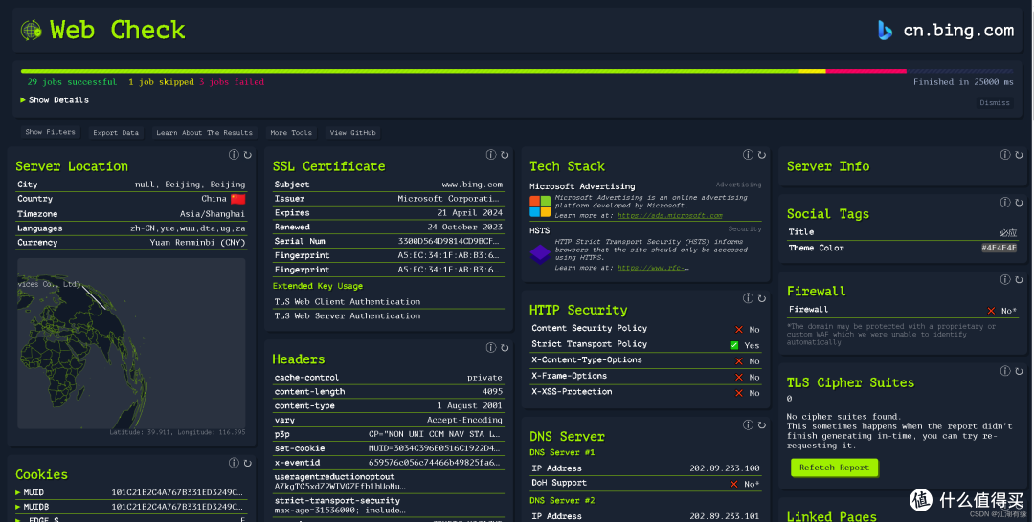Screen dimensions: 1034x522
Task: Click the Strict Transport Policy Yes checkmark
Action: click(x=734, y=345)
